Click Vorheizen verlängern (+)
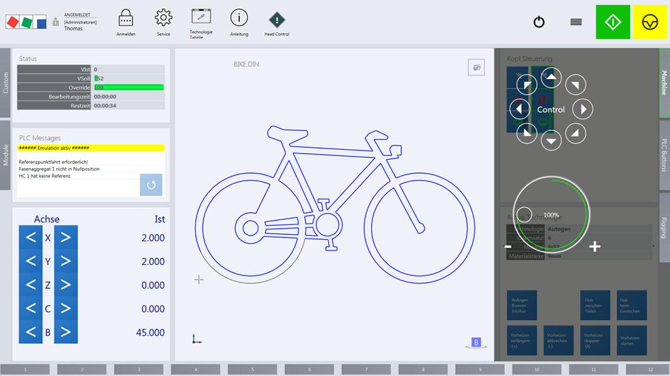 coord(522,341)
